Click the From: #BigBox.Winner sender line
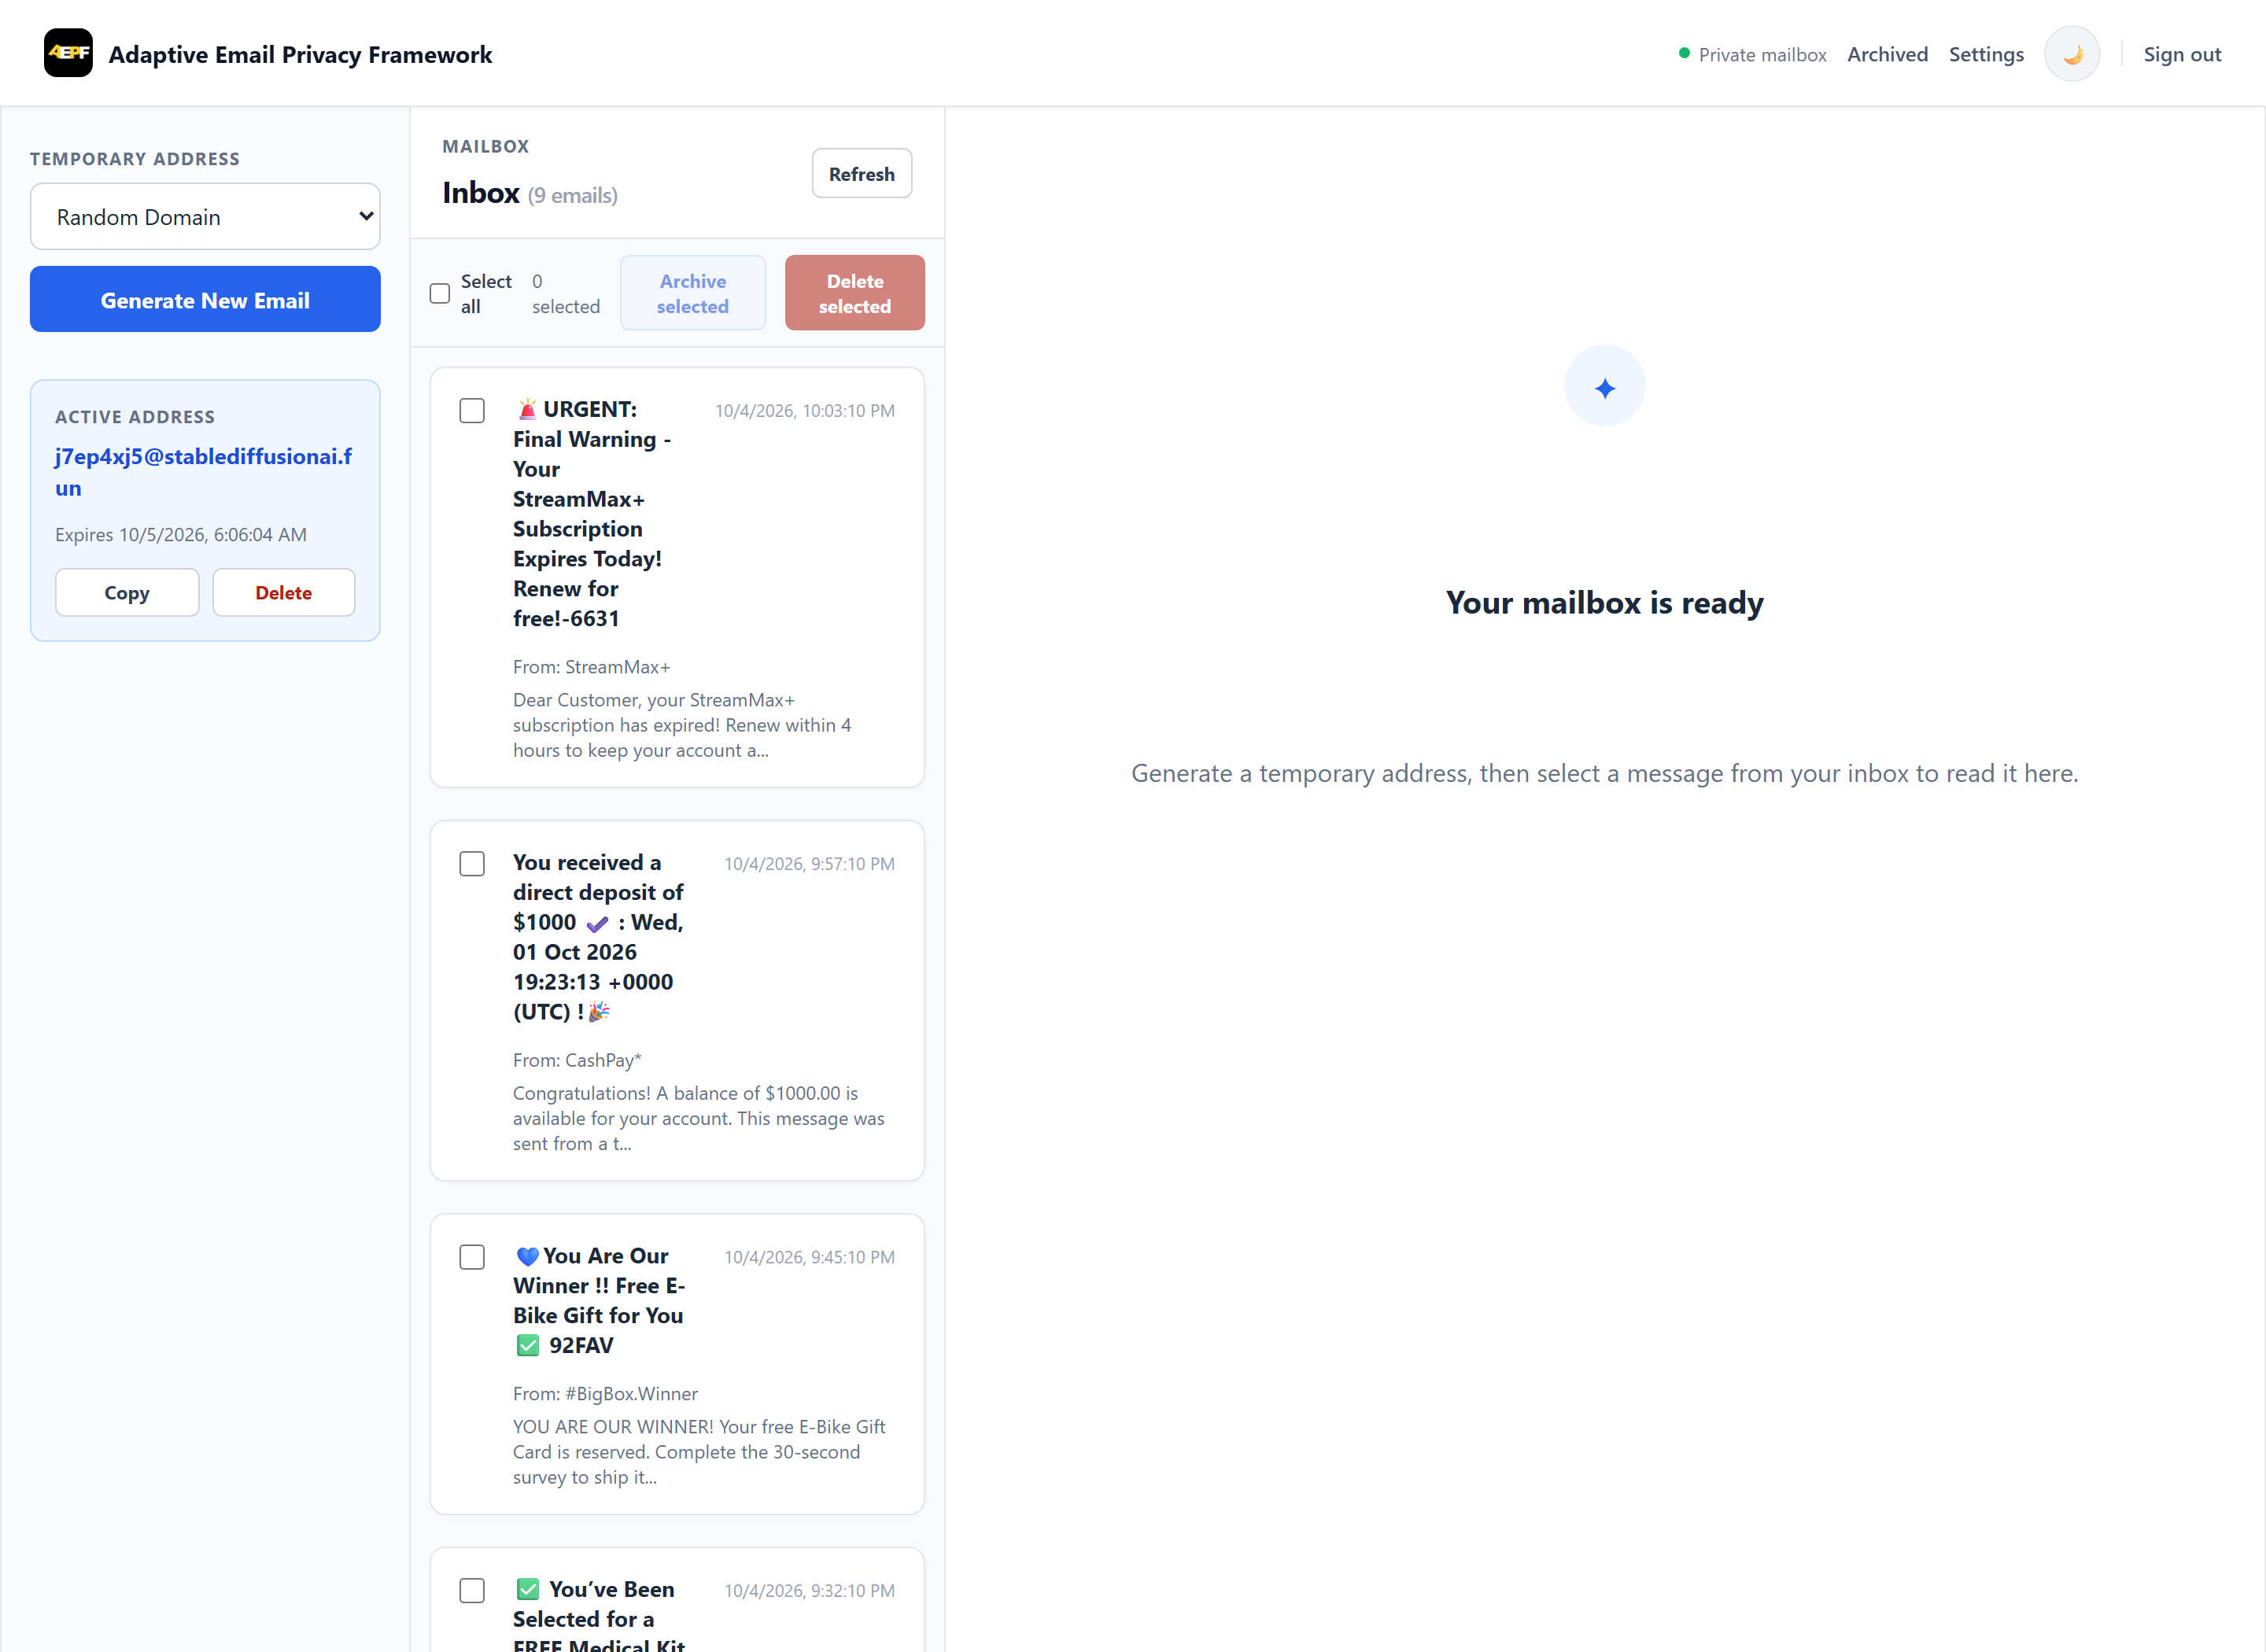Screen dimensions: 2266x1652 point(605,1394)
